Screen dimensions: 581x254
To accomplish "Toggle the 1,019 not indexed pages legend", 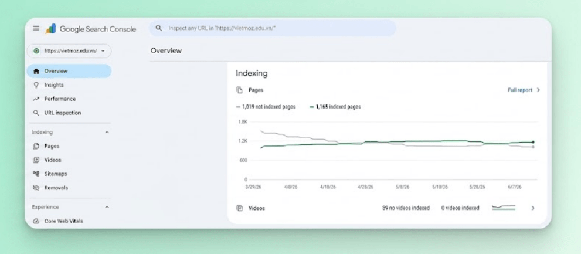I will 266,107.
